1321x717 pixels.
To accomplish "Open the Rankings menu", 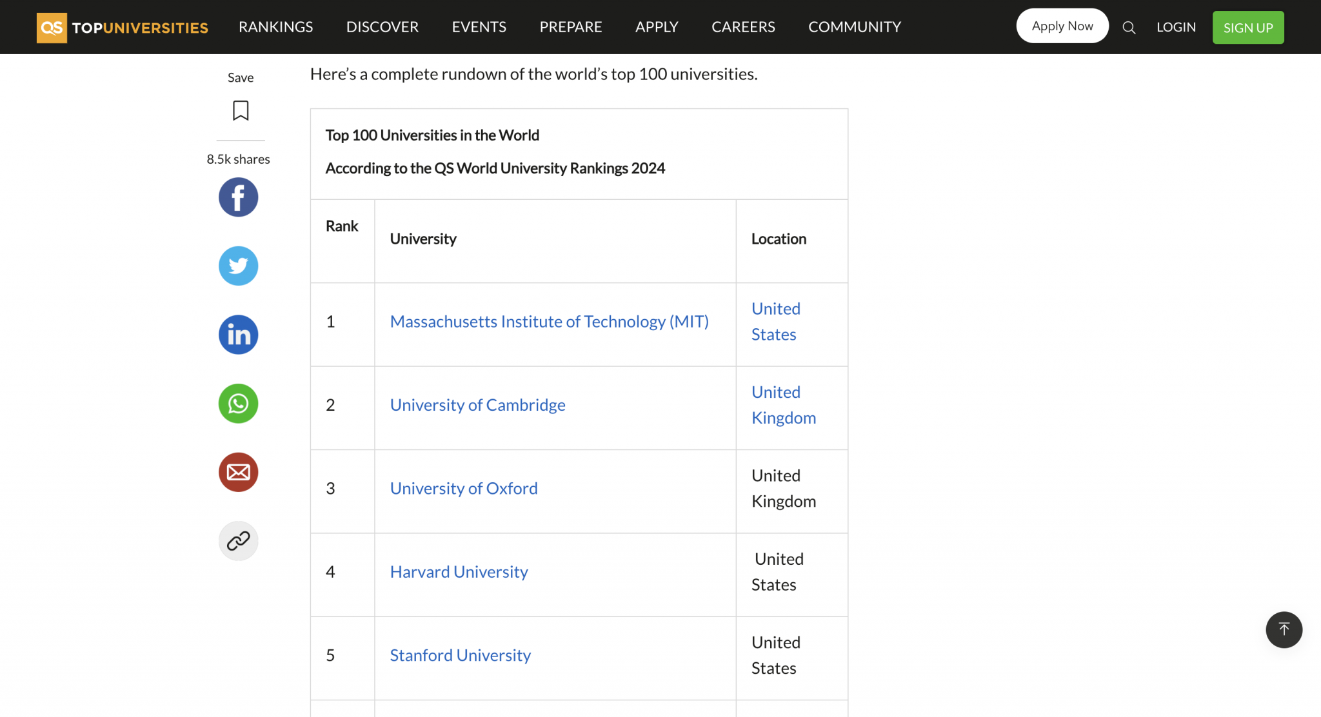I will pyautogui.click(x=275, y=27).
